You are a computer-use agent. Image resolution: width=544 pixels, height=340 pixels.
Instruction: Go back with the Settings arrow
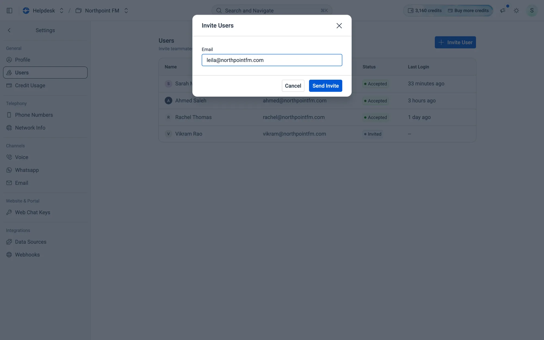(9, 30)
